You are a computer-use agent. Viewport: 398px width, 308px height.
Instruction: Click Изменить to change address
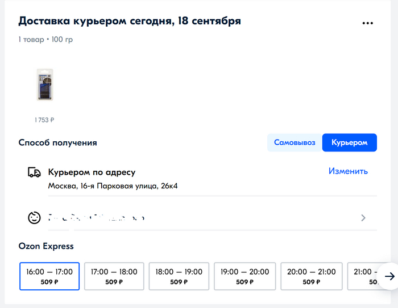(348, 171)
